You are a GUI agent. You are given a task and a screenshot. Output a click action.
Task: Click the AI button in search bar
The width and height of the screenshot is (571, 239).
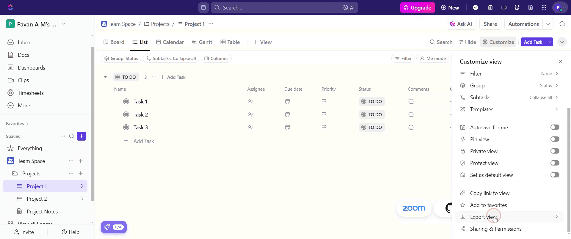[x=349, y=8]
